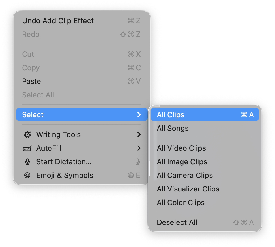The image size is (275, 247).
Task: Open the Writing Tools submenu arrow
Action: pyautogui.click(x=139, y=135)
